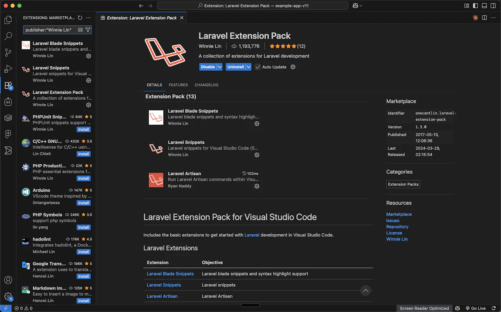Screen dimensions: 501x312
Task: Install the PHPUnit Snippets extension
Action: click(x=83, y=130)
